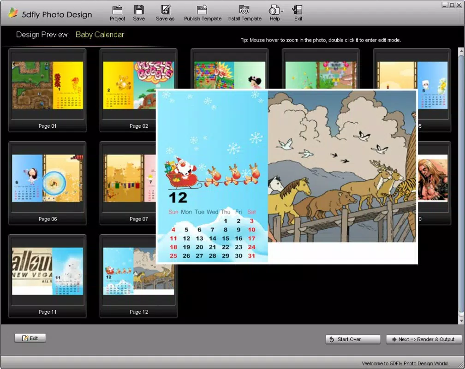Maximize the application window
This screenshot has width=465, height=369.
(x=452, y=5)
